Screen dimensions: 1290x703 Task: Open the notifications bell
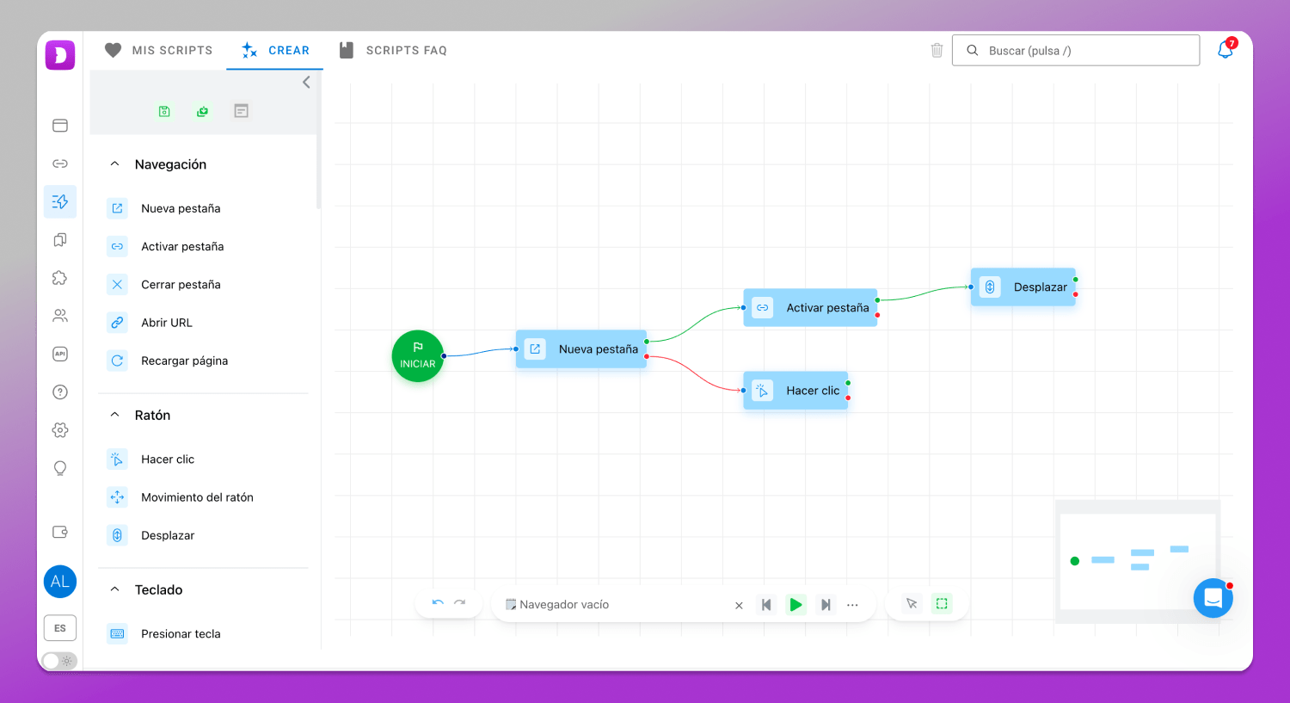click(1225, 50)
